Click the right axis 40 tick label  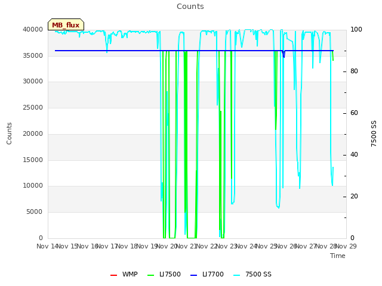coord(354,155)
